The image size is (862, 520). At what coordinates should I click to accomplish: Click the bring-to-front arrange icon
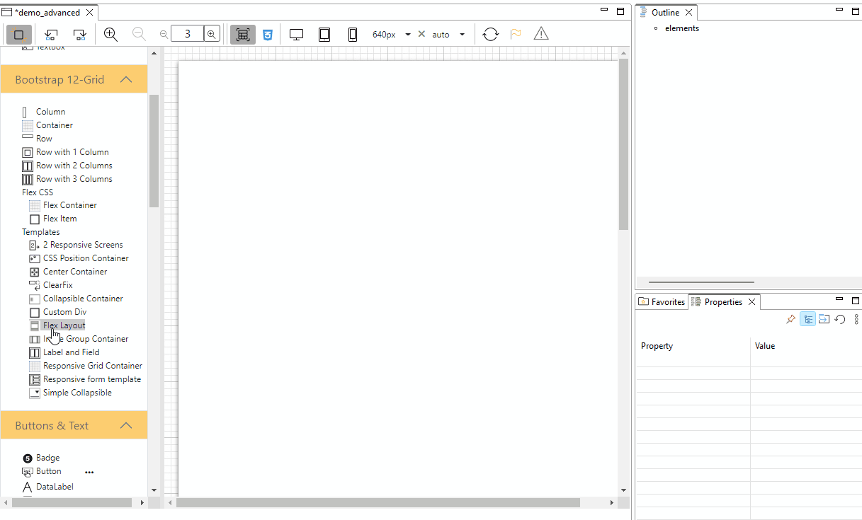(x=79, y=34)
